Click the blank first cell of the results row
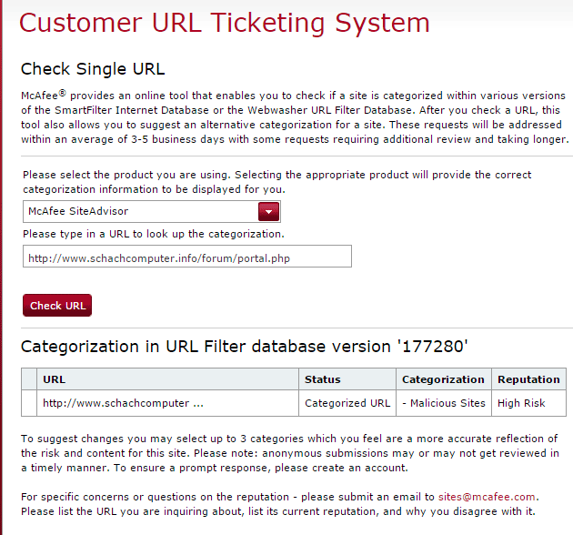573x535 pixels. [29, 403]
